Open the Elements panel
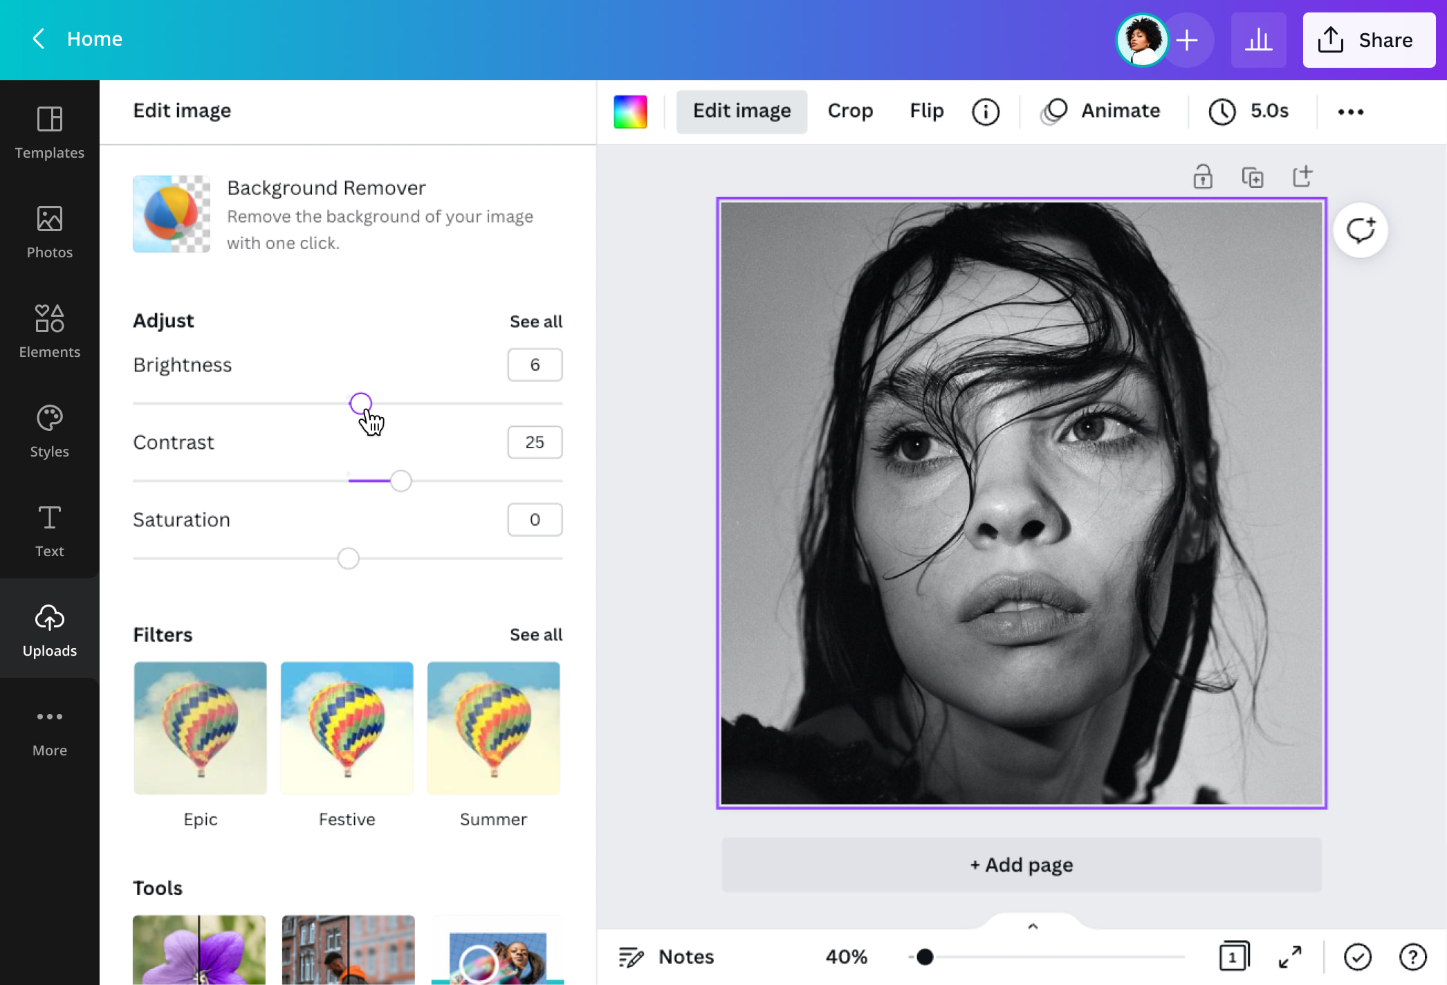 tap(49, 333)
